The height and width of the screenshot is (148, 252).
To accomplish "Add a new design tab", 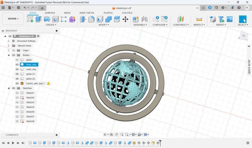I will pos(203,8).
